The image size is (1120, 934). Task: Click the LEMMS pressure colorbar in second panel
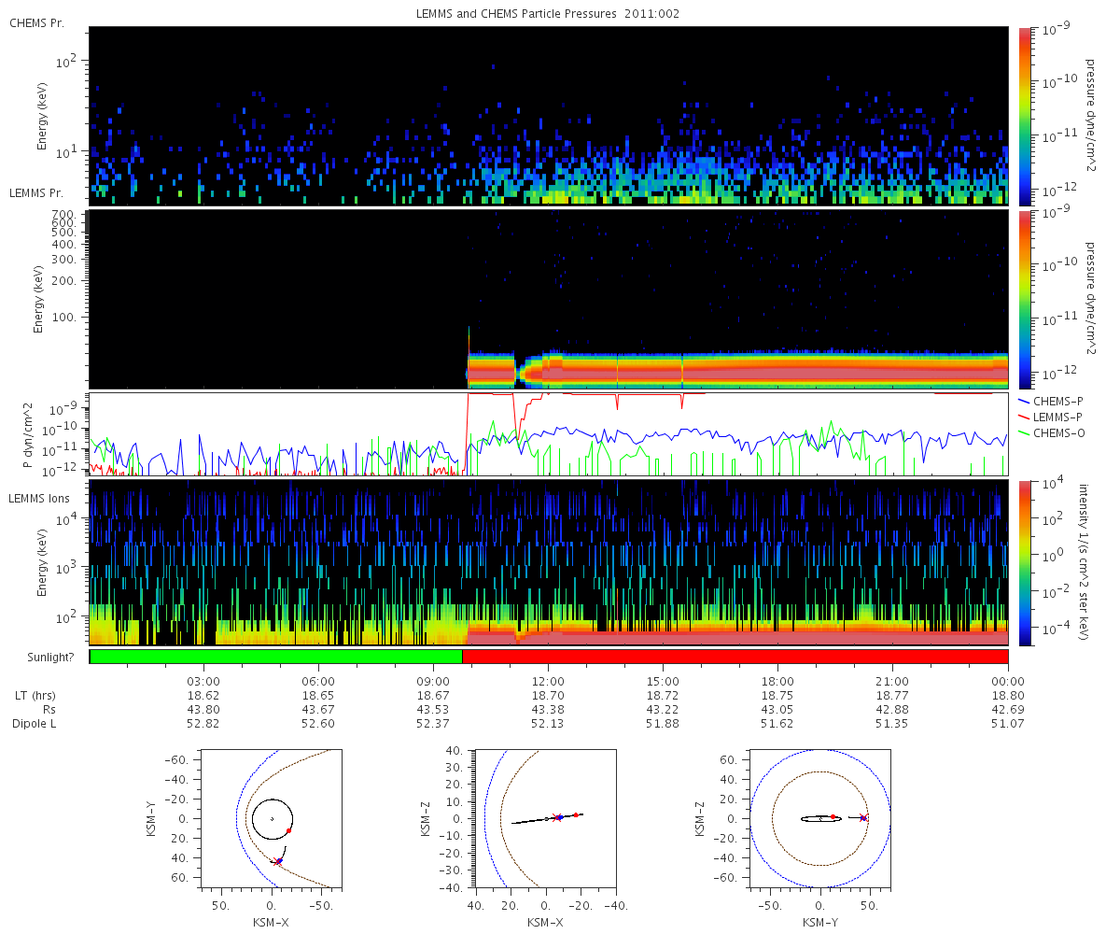(1026, 299)
